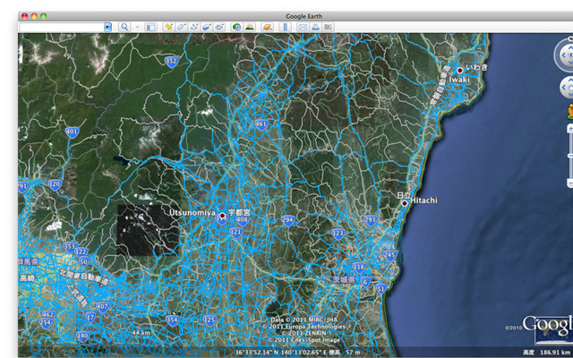Click the magnifier search button

pyautogui.click(x=124, y=27)
